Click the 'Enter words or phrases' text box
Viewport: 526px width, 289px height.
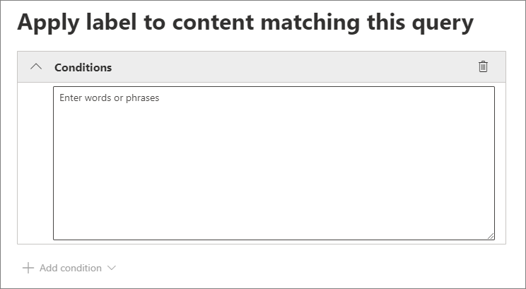(274, 163)
